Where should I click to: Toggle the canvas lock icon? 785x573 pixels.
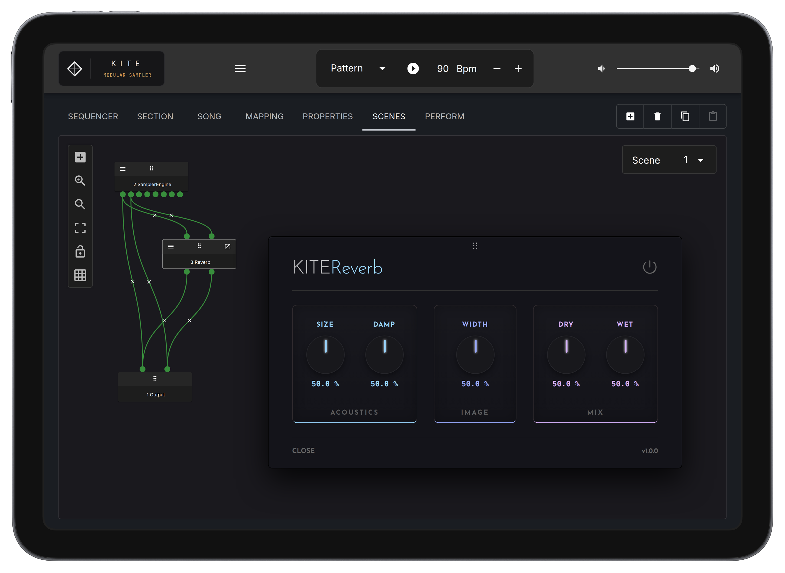click(80, 251)
